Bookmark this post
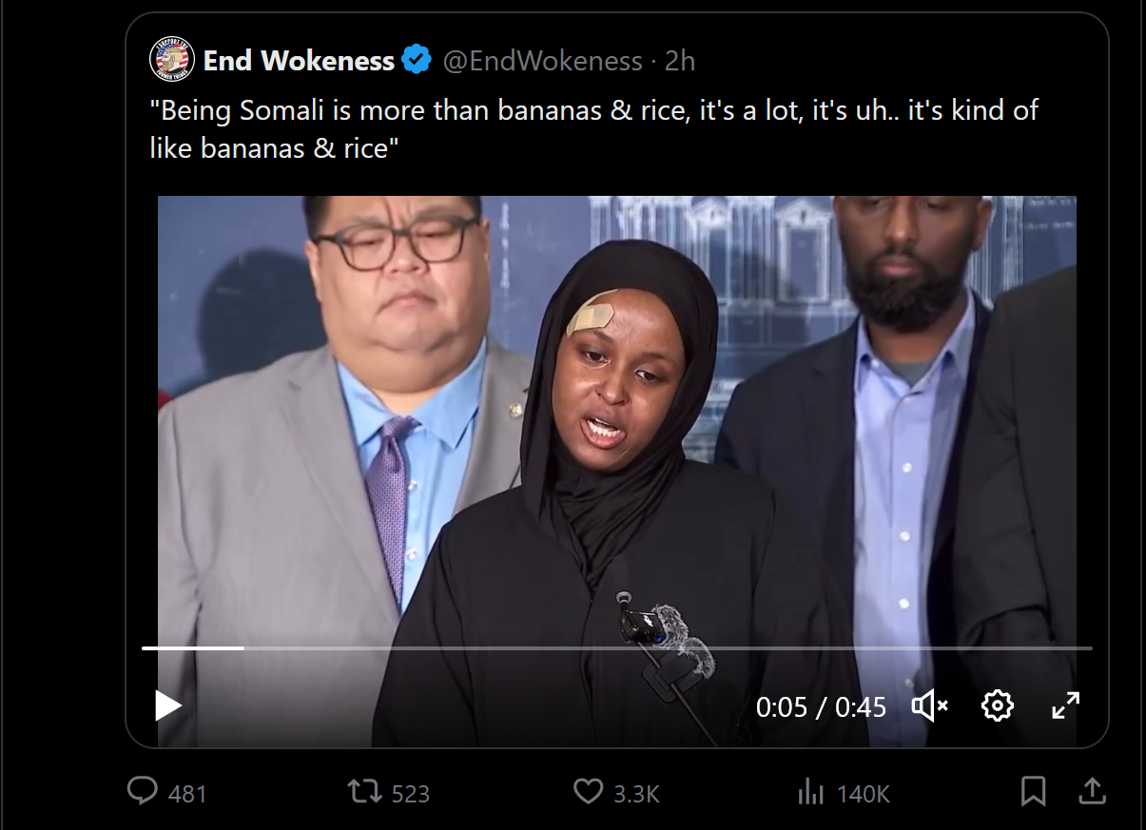The image size is (1146, 830). click(1033, 791)
